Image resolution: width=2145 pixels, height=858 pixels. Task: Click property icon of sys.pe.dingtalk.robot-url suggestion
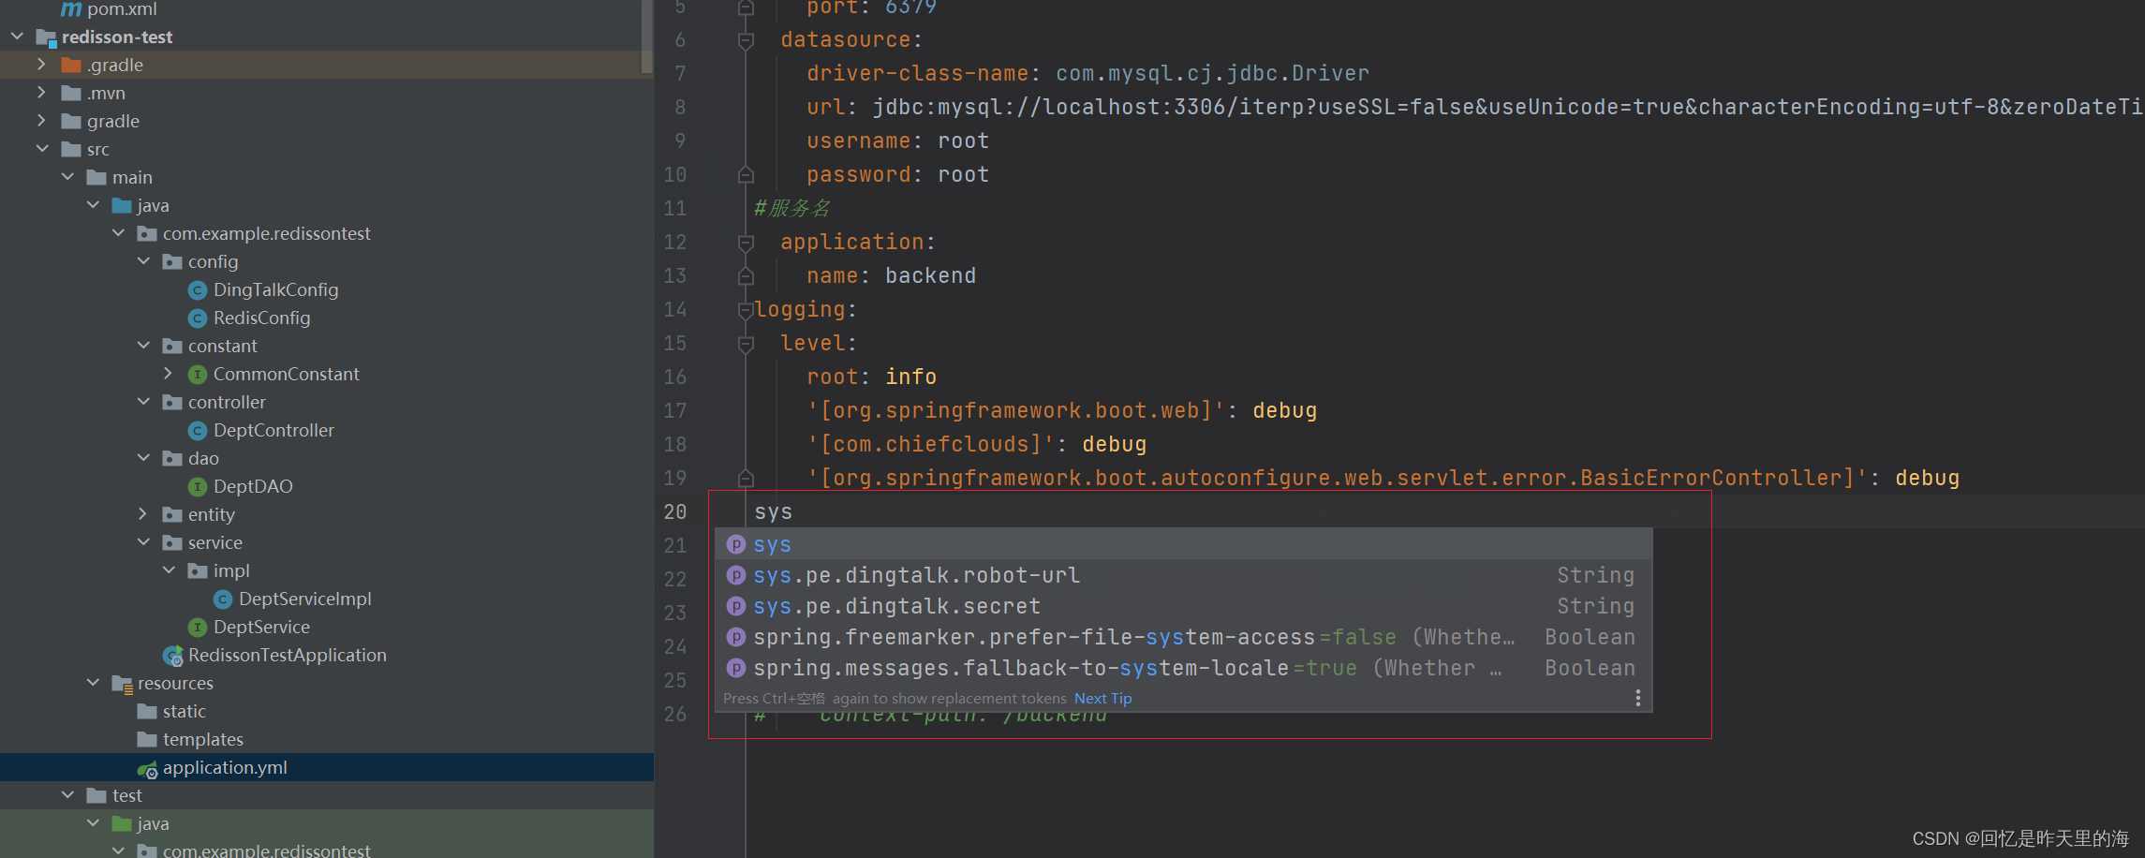click(736, 575)
